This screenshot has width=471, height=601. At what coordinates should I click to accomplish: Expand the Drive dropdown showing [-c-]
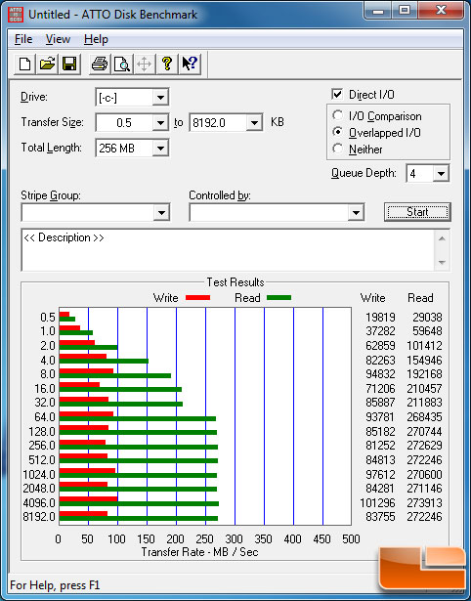tap(160, 98)
